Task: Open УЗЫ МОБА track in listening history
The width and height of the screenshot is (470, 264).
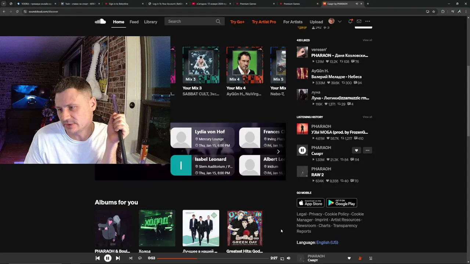Action: (x=340, y=132)
